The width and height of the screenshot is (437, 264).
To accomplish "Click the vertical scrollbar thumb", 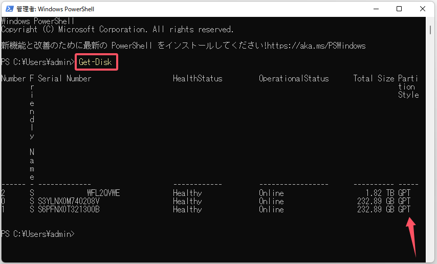I will pyautogui.click(x=430, y=30).
